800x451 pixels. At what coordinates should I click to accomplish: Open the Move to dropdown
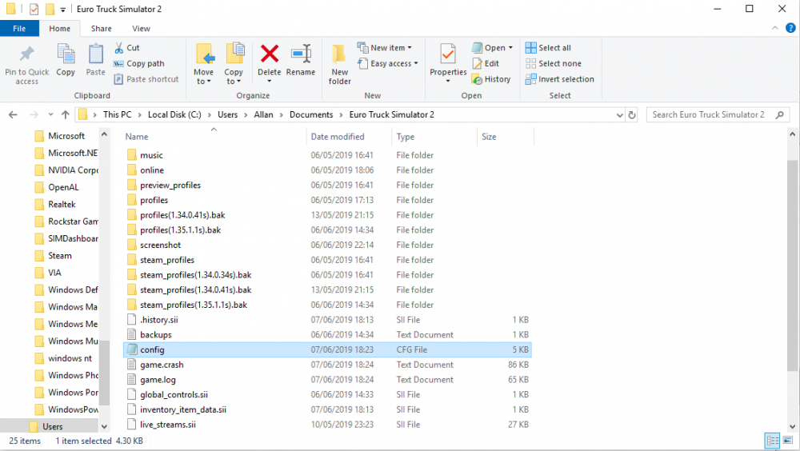pos(204,81)
